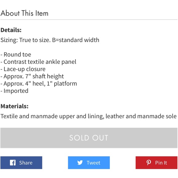Click the Pinterest logo icon
178x178 pixels.
(x=149, y=163)
